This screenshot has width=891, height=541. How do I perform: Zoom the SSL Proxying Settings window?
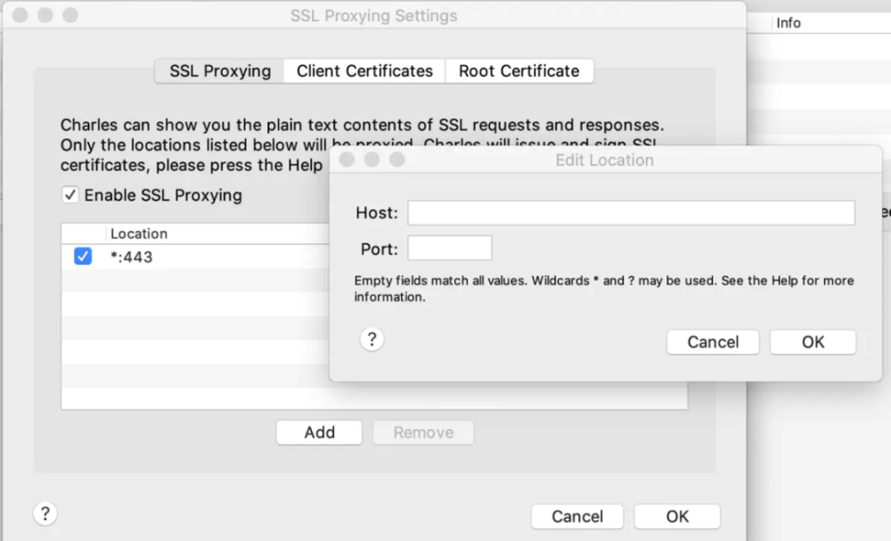pos(69,15)
